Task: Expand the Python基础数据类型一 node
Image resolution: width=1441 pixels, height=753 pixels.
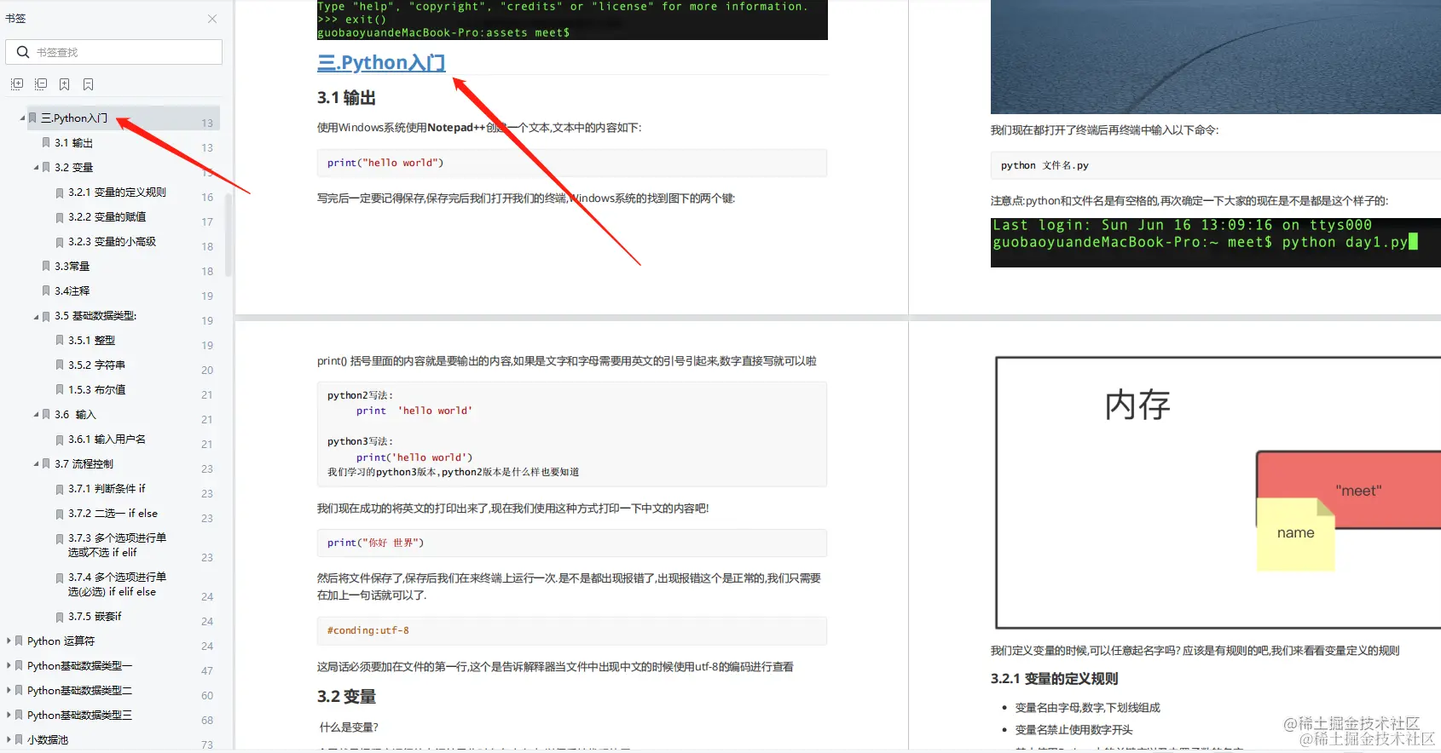Action: 9,666
